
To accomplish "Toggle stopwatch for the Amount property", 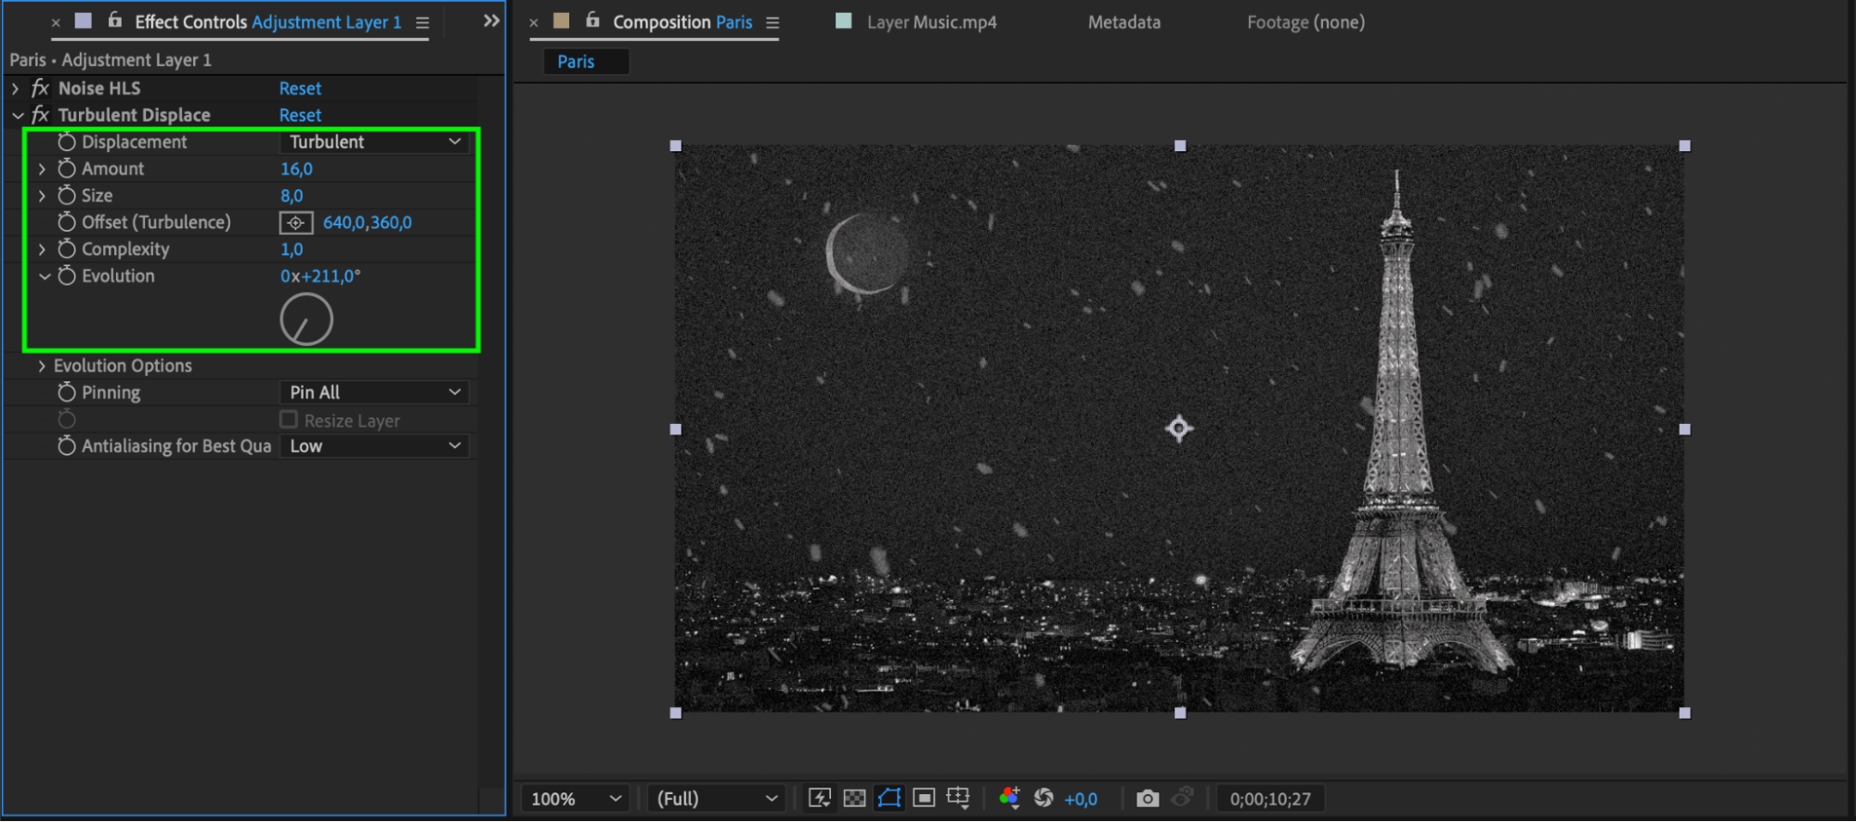I will (x=67, y=169).
